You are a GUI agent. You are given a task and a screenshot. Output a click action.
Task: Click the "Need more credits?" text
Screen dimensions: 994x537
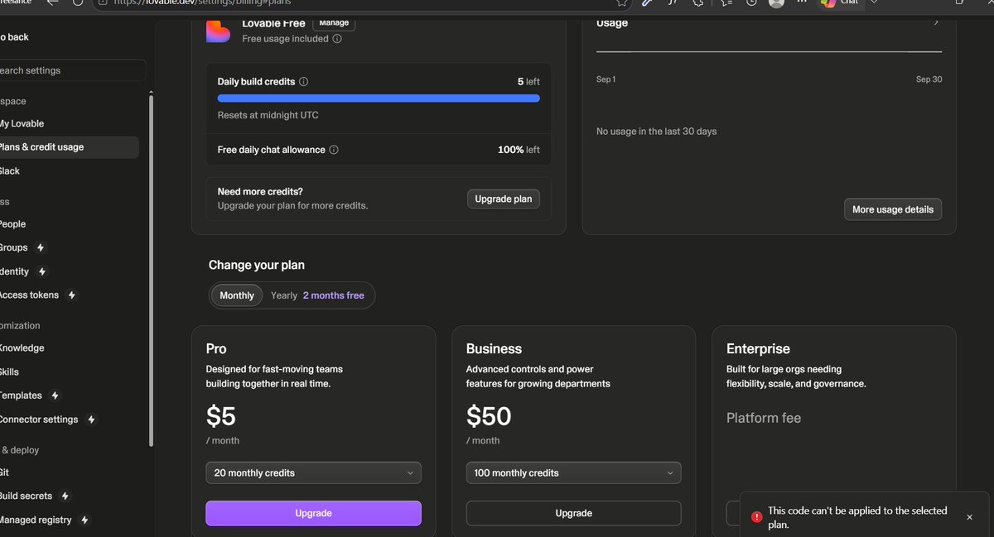(x=260, y=192)
